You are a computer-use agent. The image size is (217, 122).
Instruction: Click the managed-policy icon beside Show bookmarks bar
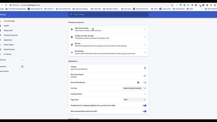138,82
